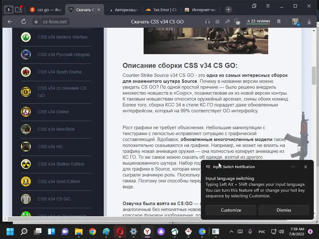Close the Input Switch Notification
This screenshot has width=319, height=239.
[306, 167]
